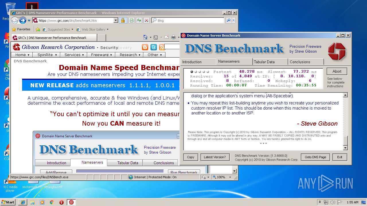Select the GRC's DNS Nameserver Performance Benchmark tab
This screenshot has height=206, width=367.
(54, 37)
